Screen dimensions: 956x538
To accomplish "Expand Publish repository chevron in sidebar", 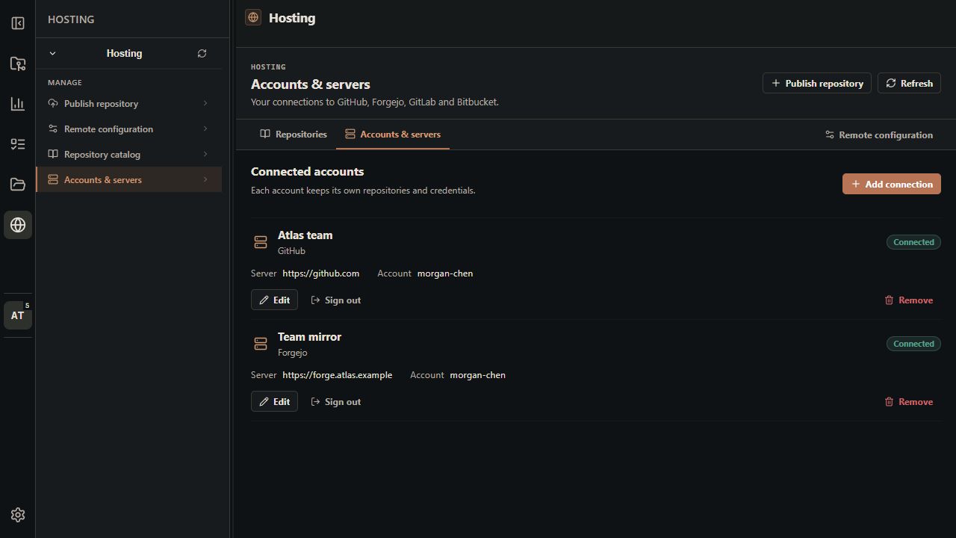I will pyautogui.click(x=205, y=103).
